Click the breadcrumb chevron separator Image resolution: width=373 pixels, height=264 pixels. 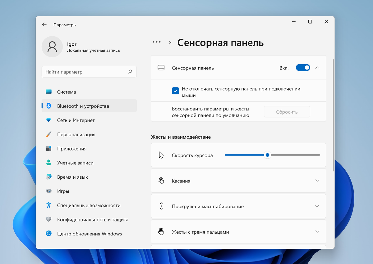point(170,43)
